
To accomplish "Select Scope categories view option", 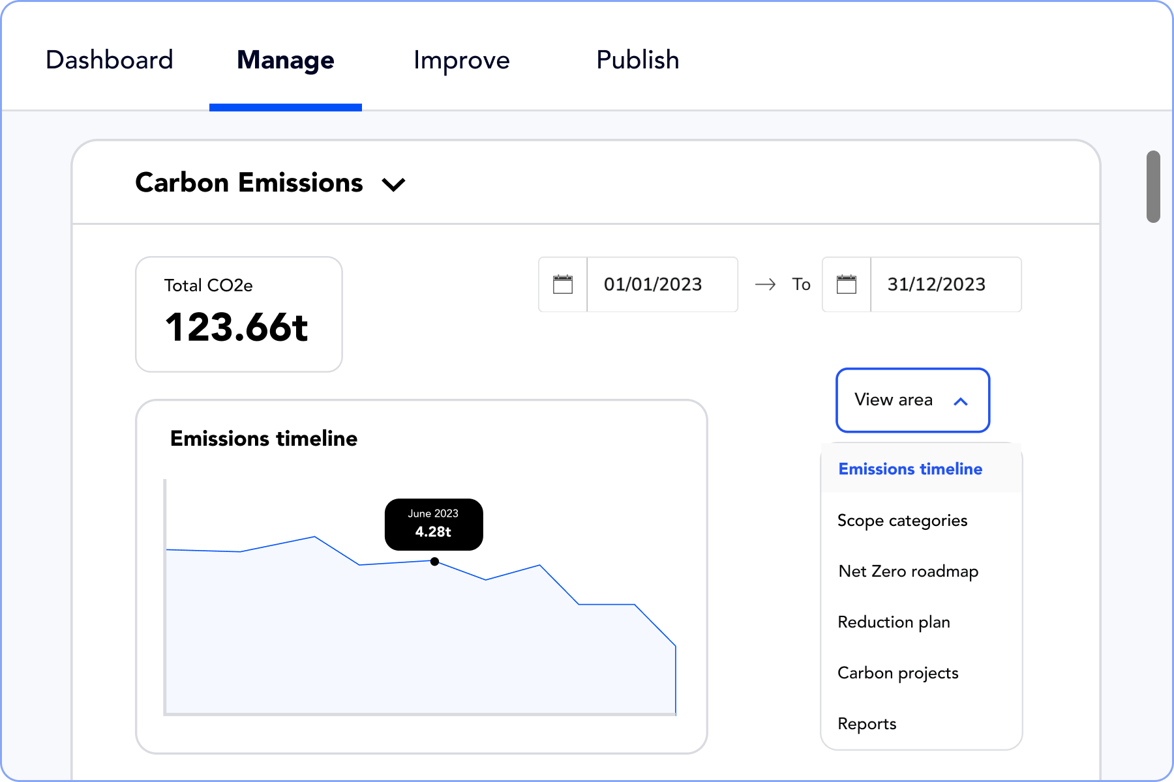I will pos(902,520).
